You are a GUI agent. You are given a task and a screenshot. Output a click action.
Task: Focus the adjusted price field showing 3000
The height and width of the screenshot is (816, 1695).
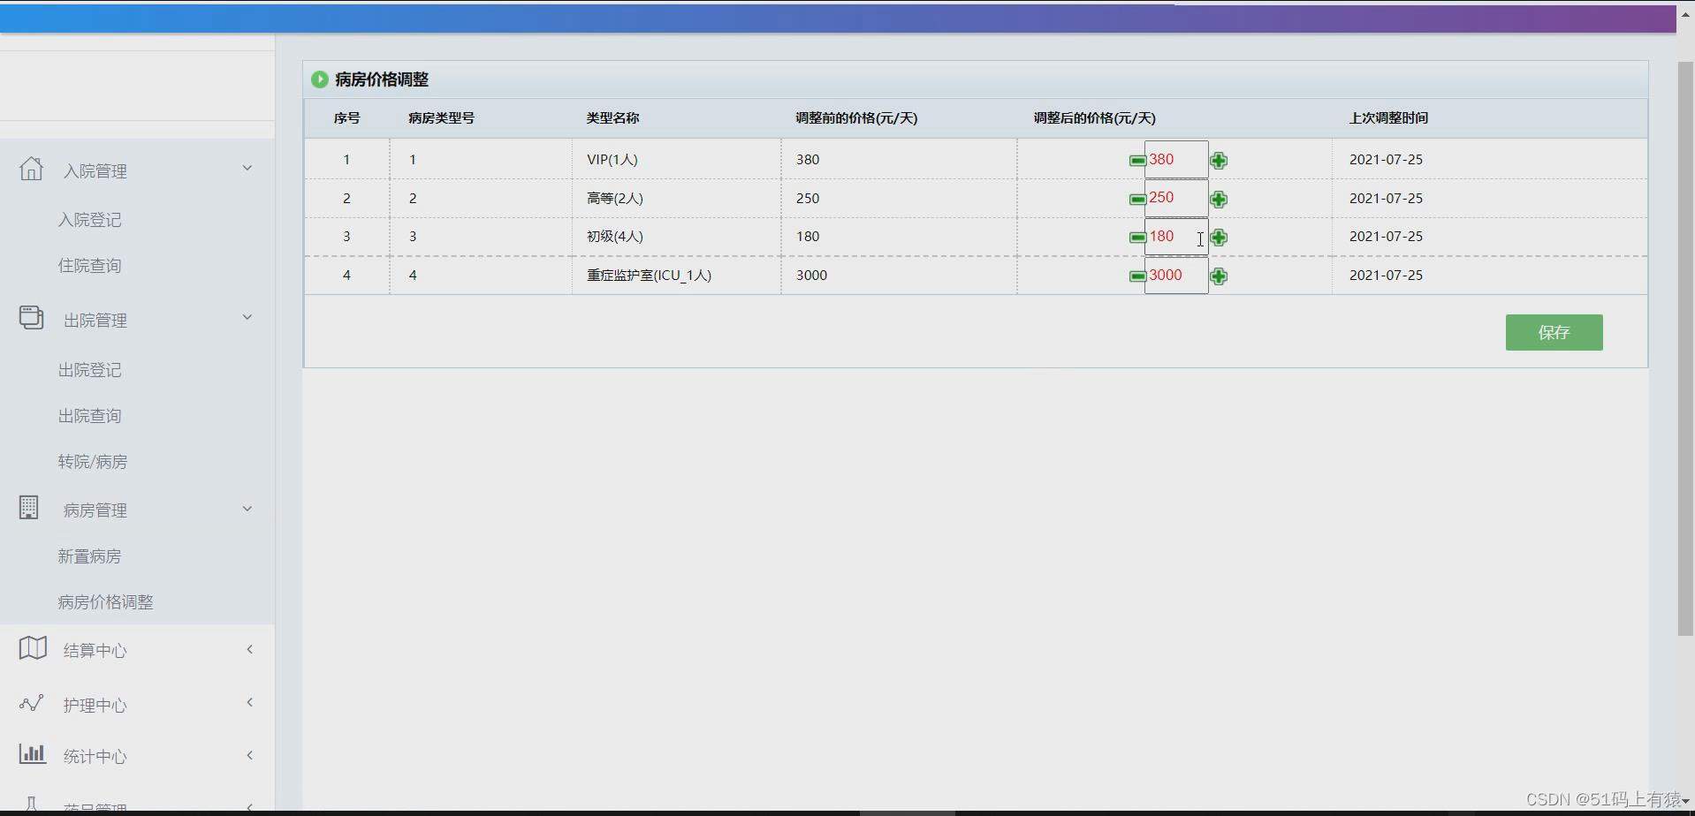point(1176,276)
